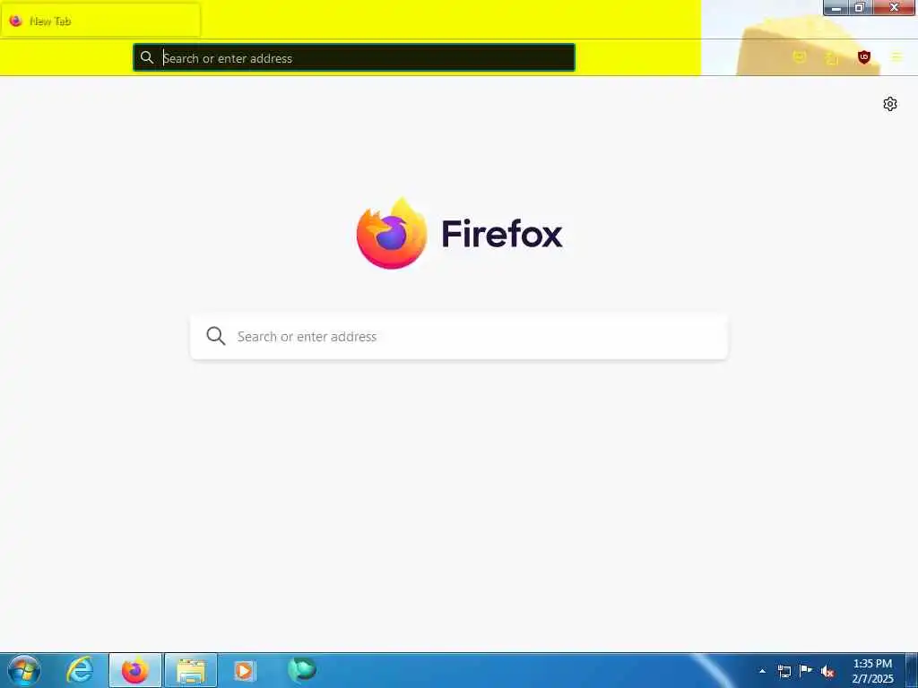Focus the top address bar field
This screenshot has width=918, height=688.
pyautogui.click(x=353, y=57)
